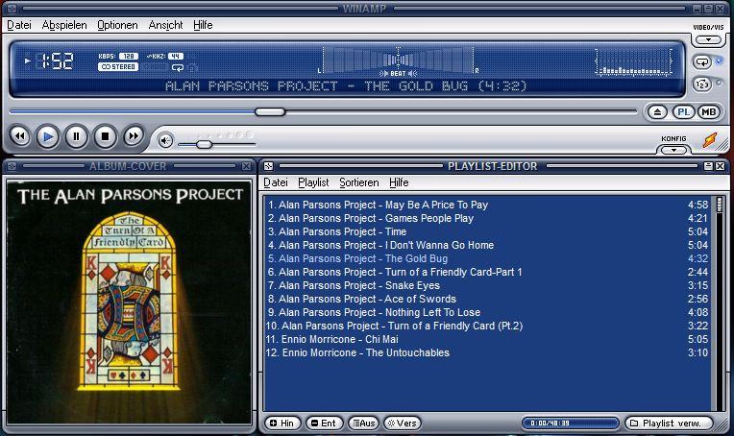Image resolution: width=734 pixels, height=436 pixels.
Task: Click the song seek bar handle
Action: pos(270,111)
